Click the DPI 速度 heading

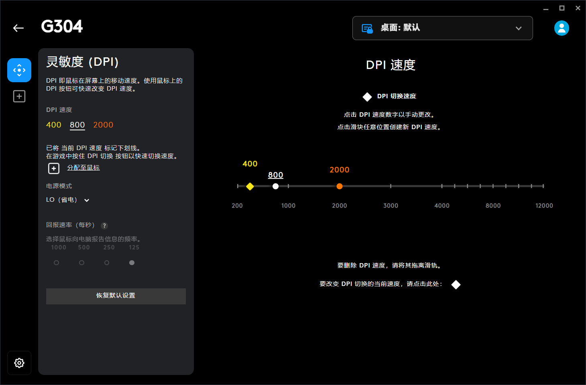391,65
